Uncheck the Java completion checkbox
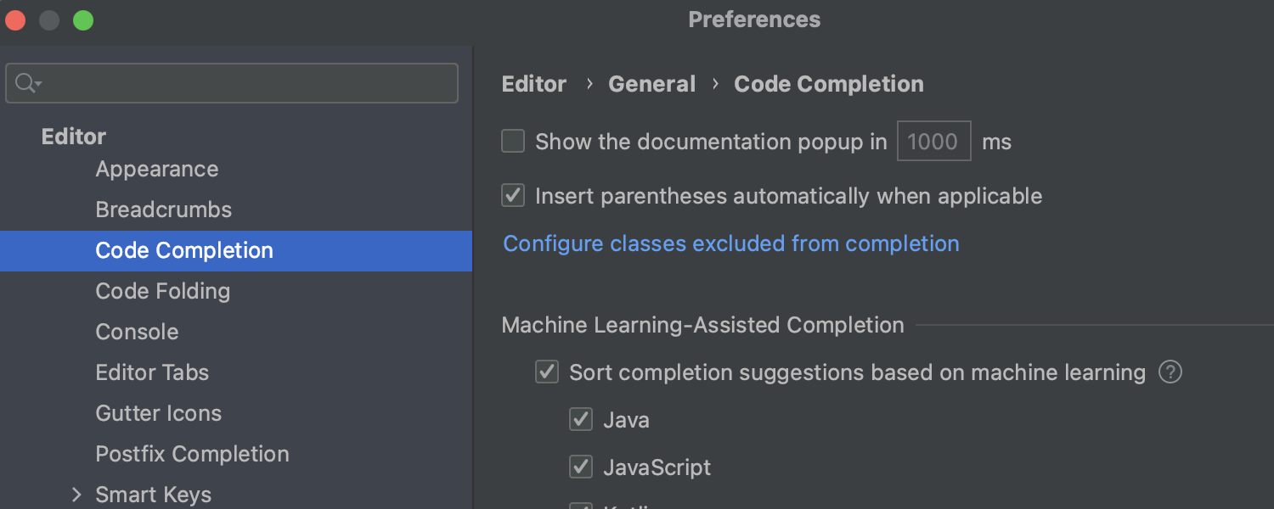Image resolution: width=1274 pixels, height=509 pixels. 581,419
